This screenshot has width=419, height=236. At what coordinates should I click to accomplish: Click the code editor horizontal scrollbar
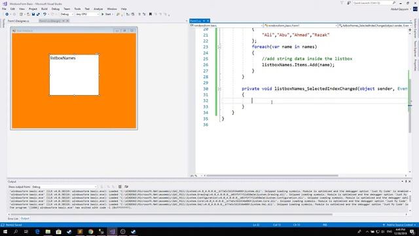click(x=272, y=176)
